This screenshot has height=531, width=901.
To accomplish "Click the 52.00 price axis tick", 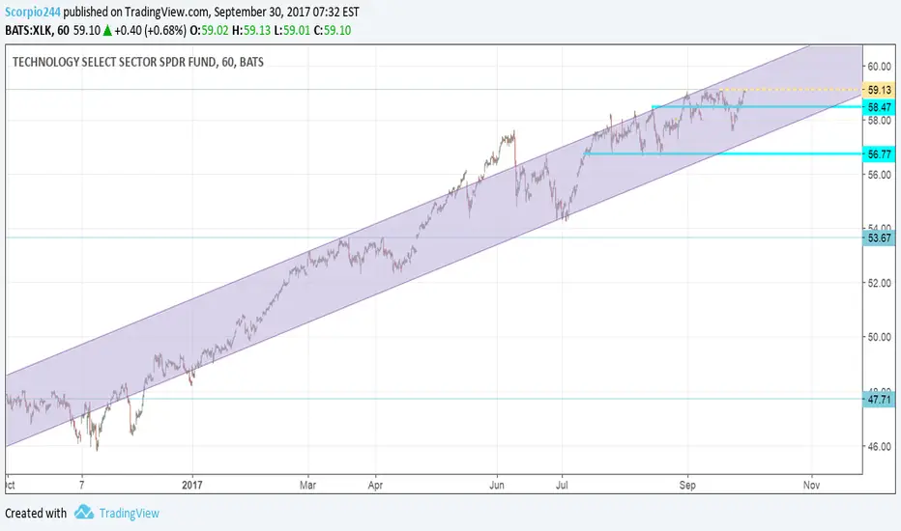I will (879, 283).
